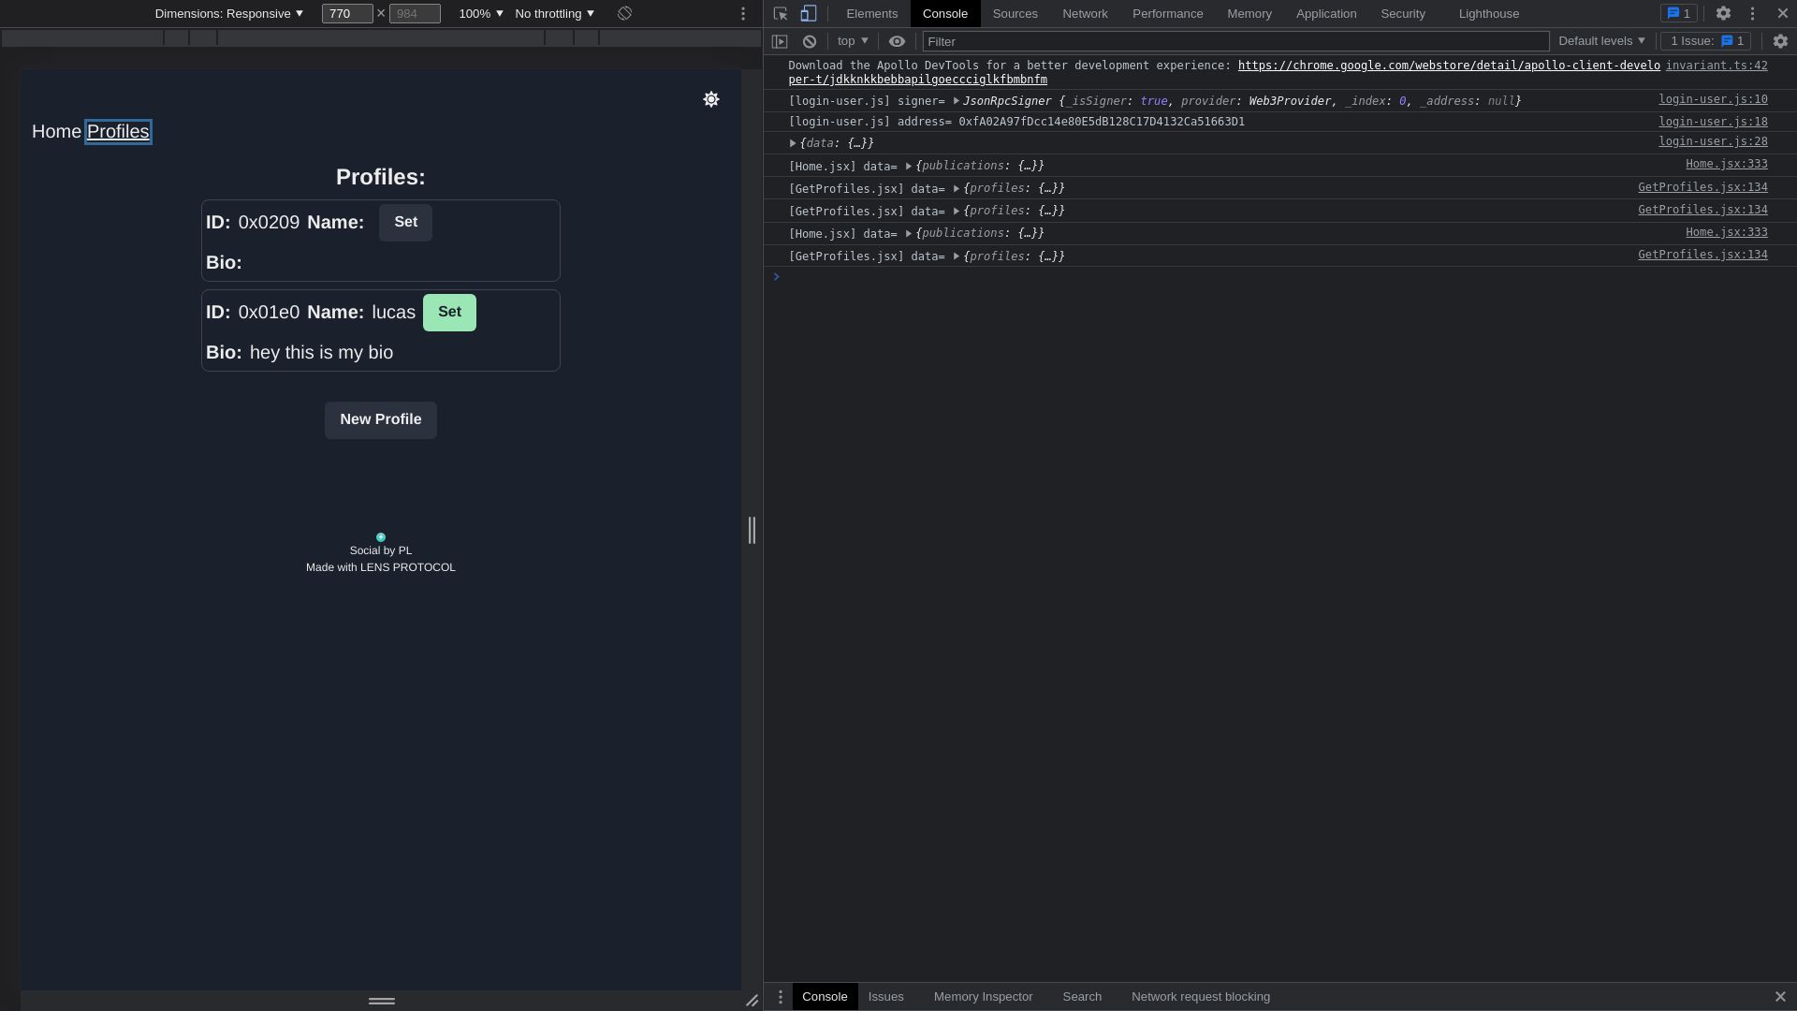The width and height of the screenshot is (1797, 1011).
Task: Click Set button for profile 0x0209
Action: pos(405,223)
